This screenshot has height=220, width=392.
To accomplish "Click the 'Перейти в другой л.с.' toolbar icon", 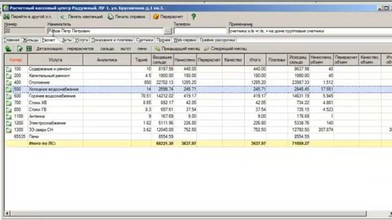I will pyautogui.click(x=7, y=16).
